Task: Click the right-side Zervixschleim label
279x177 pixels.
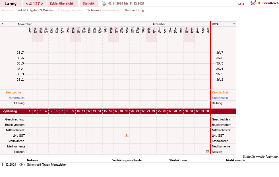Action: pyautogui.click(x=221, y=92)
